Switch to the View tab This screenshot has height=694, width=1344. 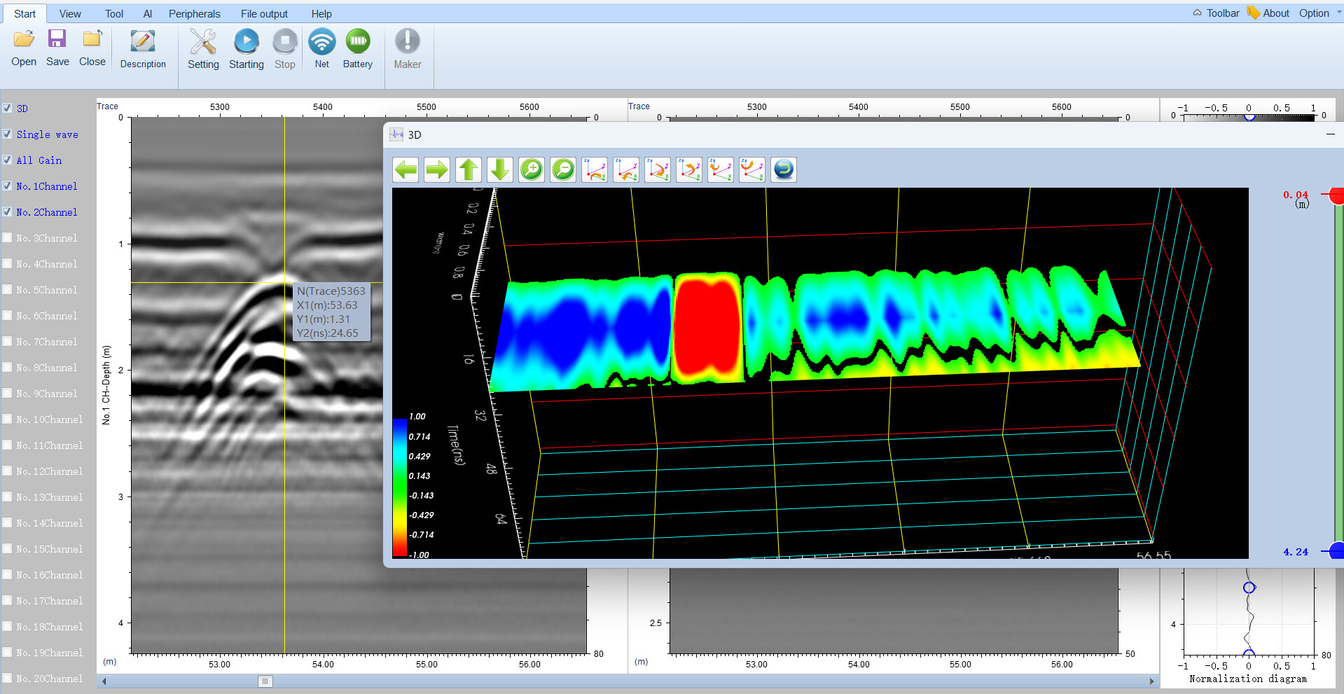click(x=70, y=13)
